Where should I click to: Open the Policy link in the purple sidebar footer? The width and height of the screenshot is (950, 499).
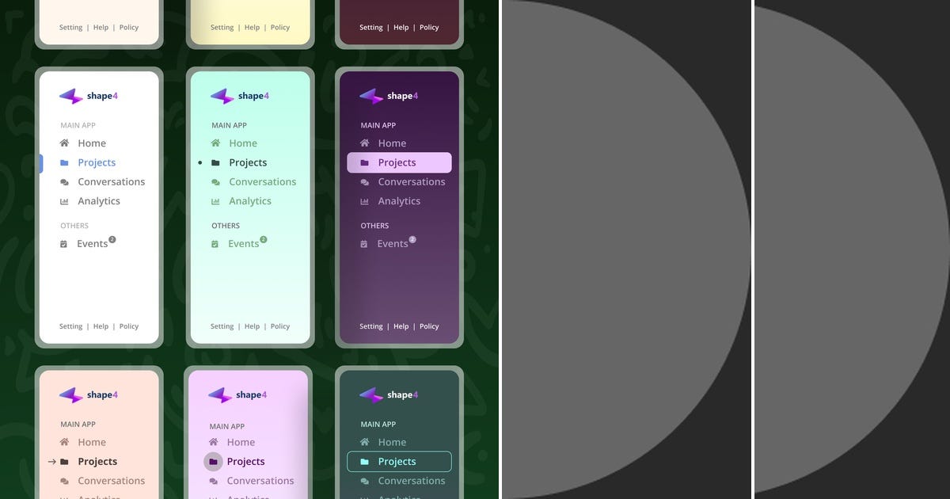click(428, 326)
